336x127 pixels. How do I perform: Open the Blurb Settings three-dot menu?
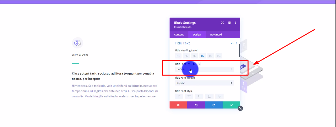coord(236,23)
